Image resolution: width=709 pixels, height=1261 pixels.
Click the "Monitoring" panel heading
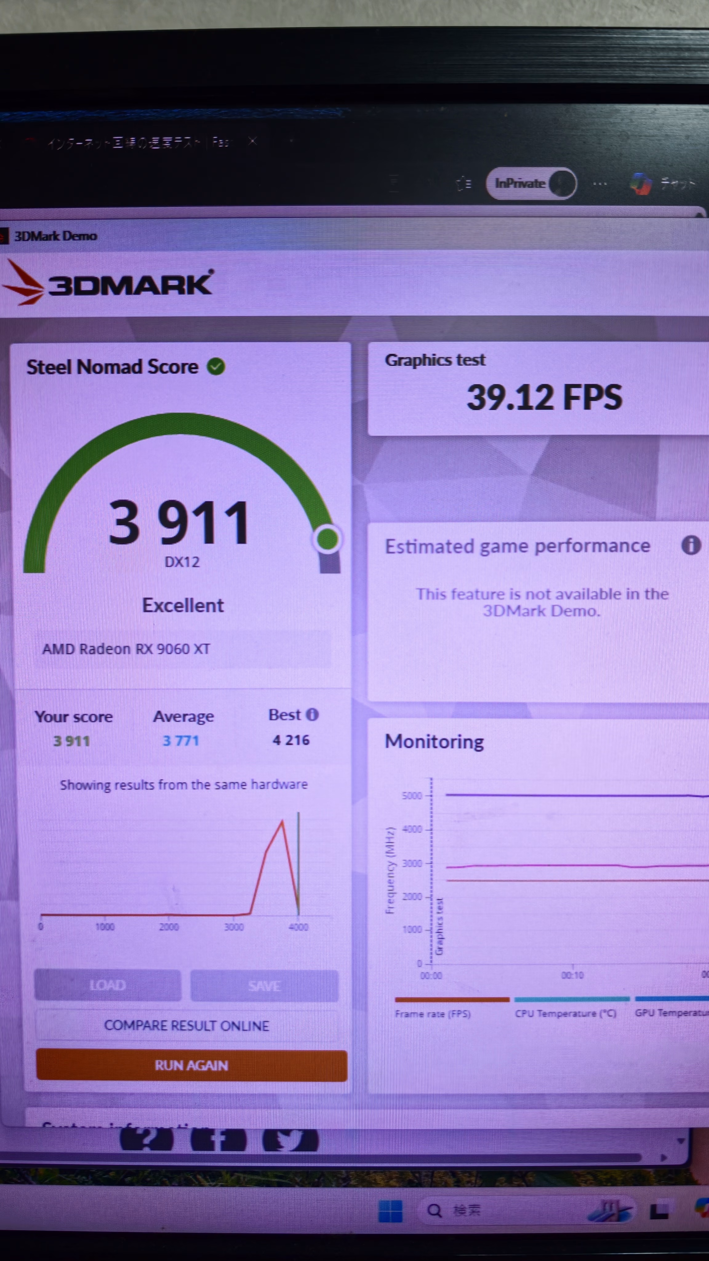[435, 742]
